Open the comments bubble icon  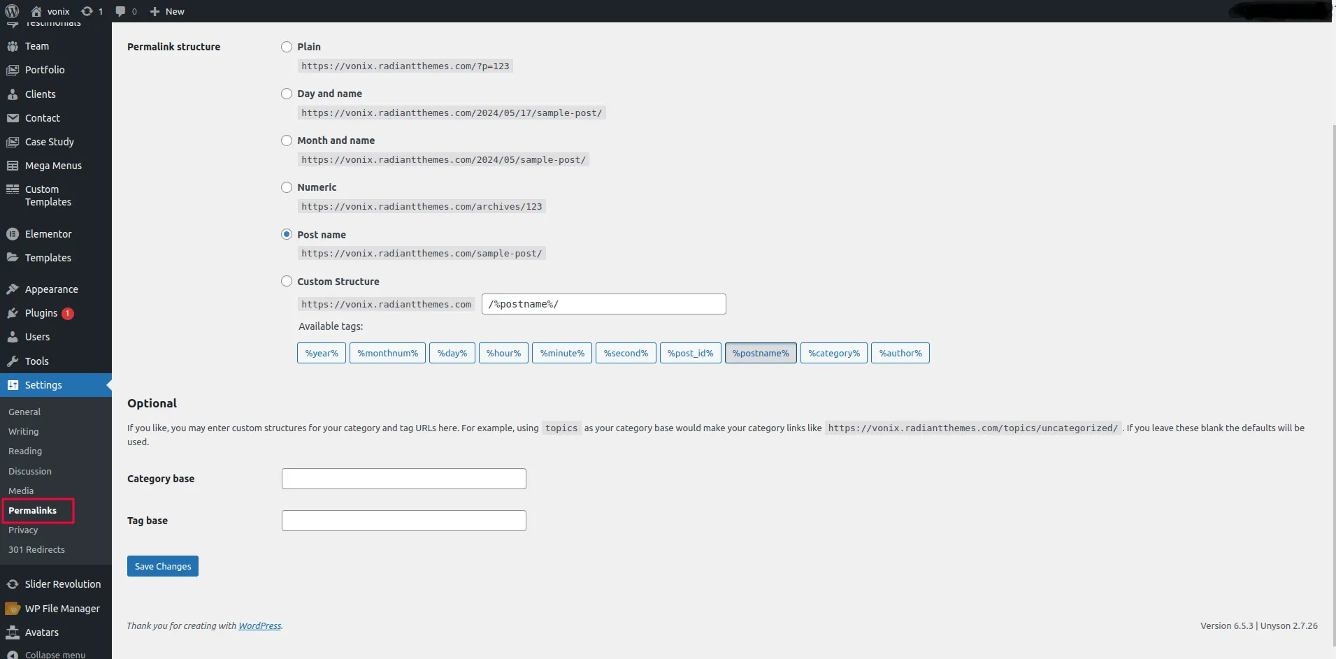tap(120, 11)
